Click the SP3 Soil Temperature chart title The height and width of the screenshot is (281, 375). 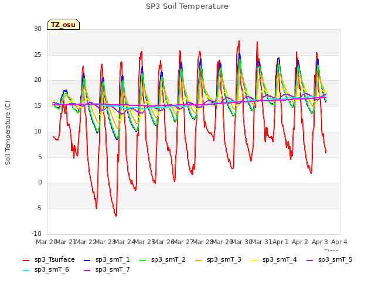[187, 6]
